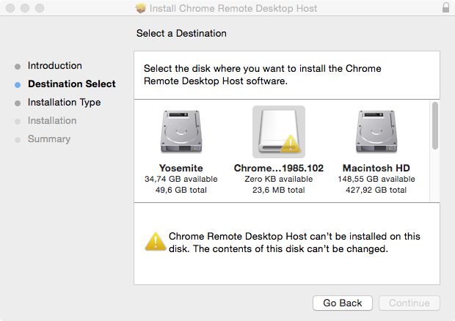Screen dimensions: 455x321
Task: Jump to the Installation Type step
Action: coord(65,103)
